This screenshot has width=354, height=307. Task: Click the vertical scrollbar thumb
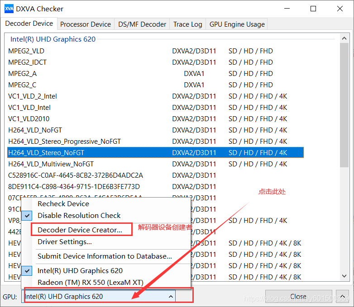tap(344, 105)
